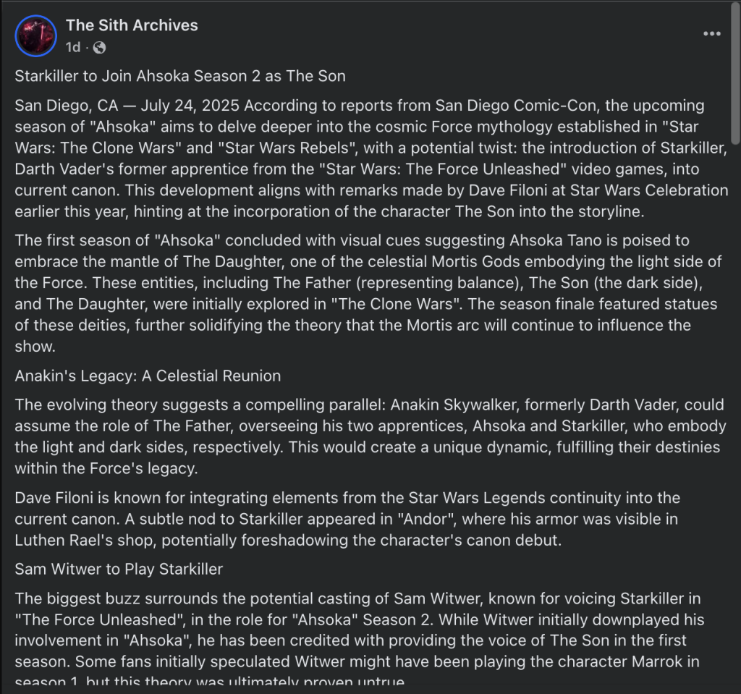Click the globe public audience icon
This screenshot has width=741, height=694.
(x=99, y=47)
